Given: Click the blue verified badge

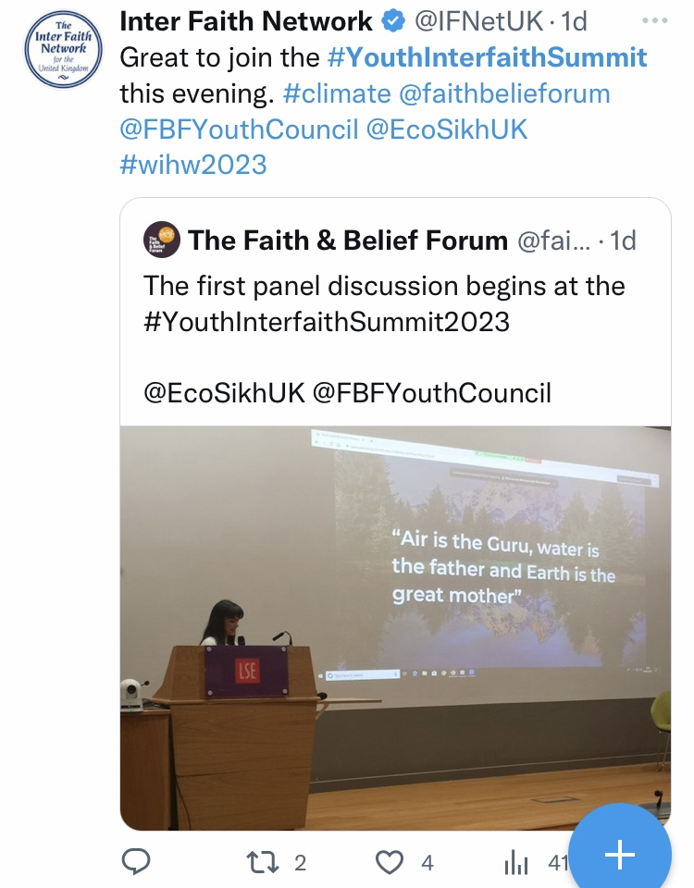Looking at the screenshot, I should point(393,21).
